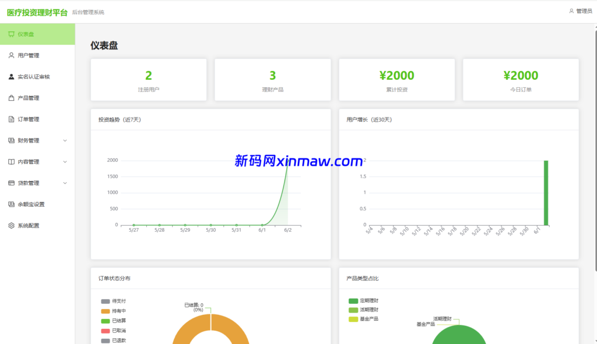
Task: Toggle the 已退款 gray legend swatch
Action: 106,341
